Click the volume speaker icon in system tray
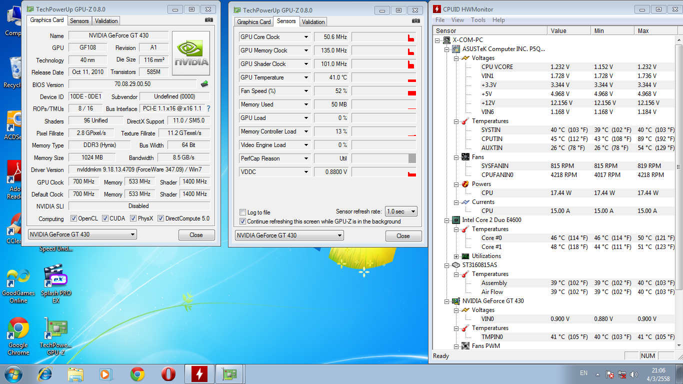The width and height of the screenshot is (683, 384). click(634, 374)
